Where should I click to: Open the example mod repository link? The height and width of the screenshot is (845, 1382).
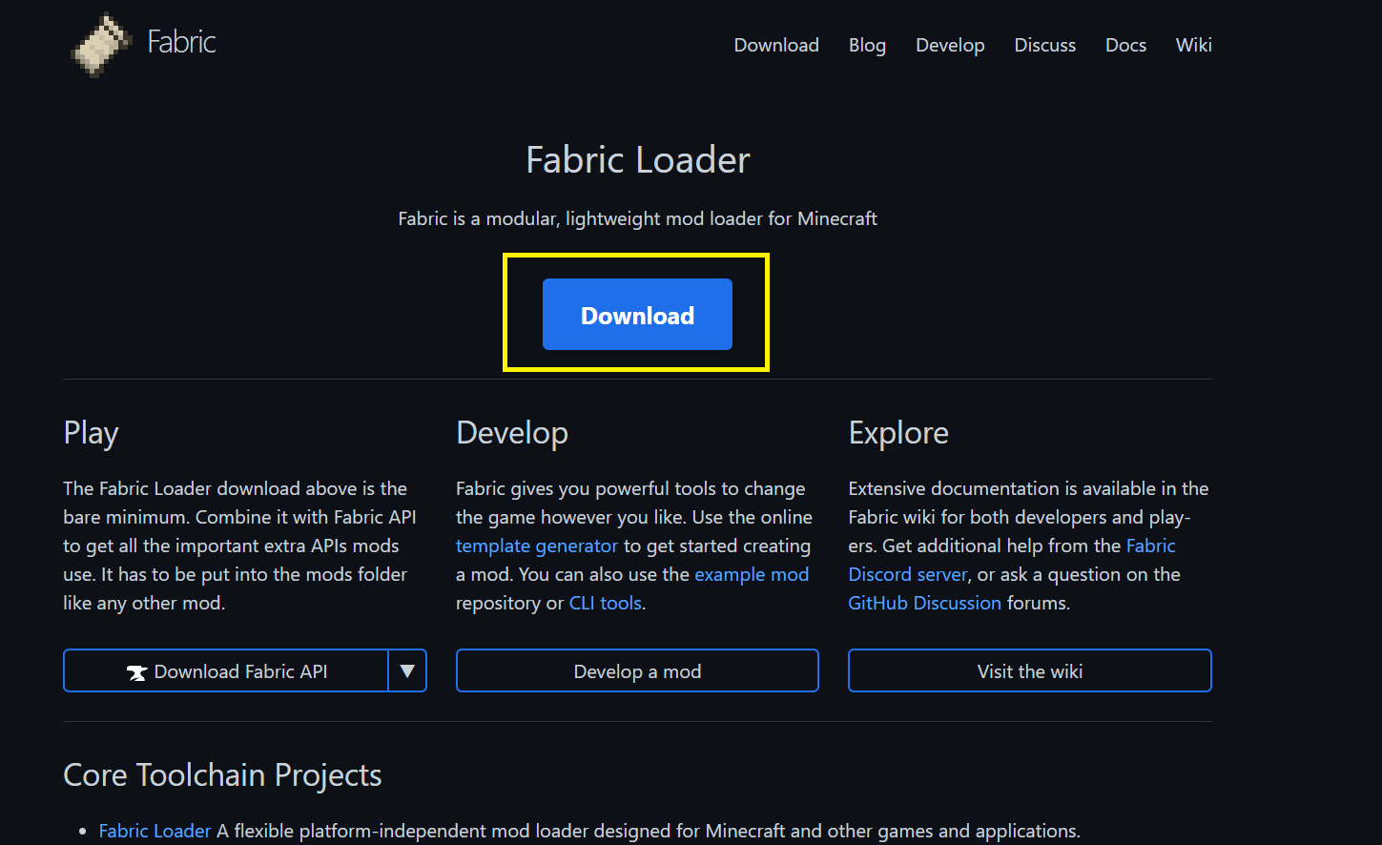[x=752, y=574]
